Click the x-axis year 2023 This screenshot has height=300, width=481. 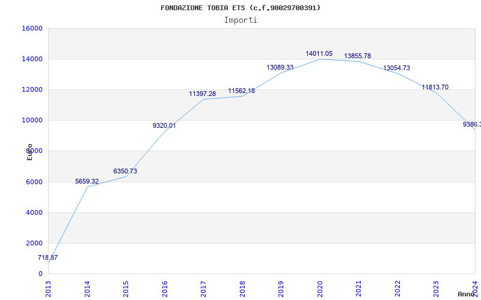coord(437,289)
